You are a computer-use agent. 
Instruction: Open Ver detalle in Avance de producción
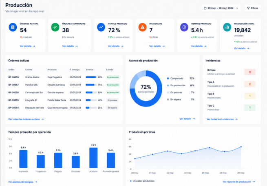(187, 119)
